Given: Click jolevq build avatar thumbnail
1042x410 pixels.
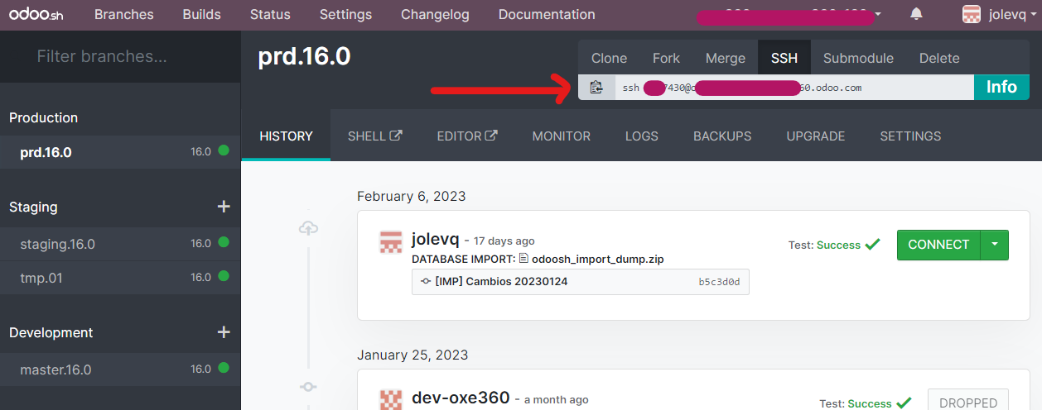Looking at the screenshot, I should coord(391,241).
